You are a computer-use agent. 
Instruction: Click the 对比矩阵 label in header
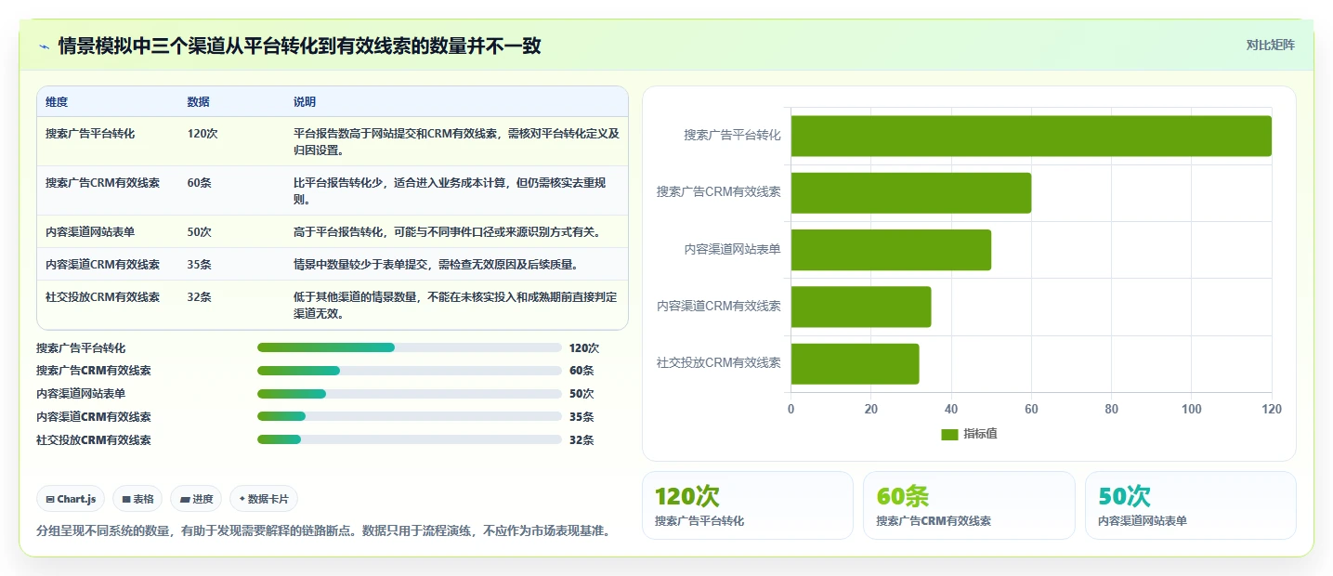click(x=1270, y=45)
